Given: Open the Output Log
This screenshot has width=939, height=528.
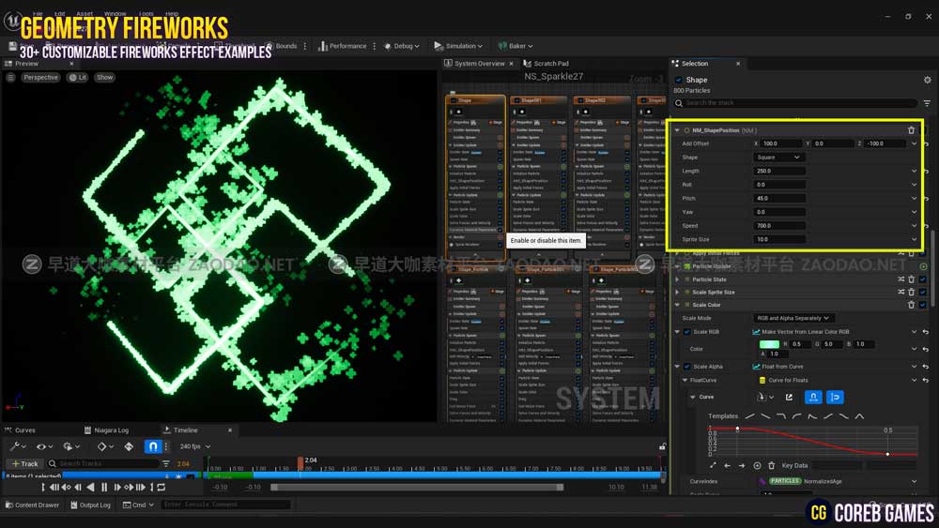Looking at the screenshot, I should 90,505.
